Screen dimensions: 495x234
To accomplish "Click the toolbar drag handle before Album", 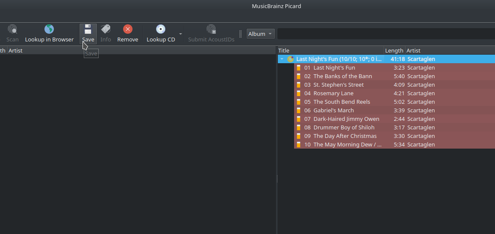I will (x=241, y=34).
